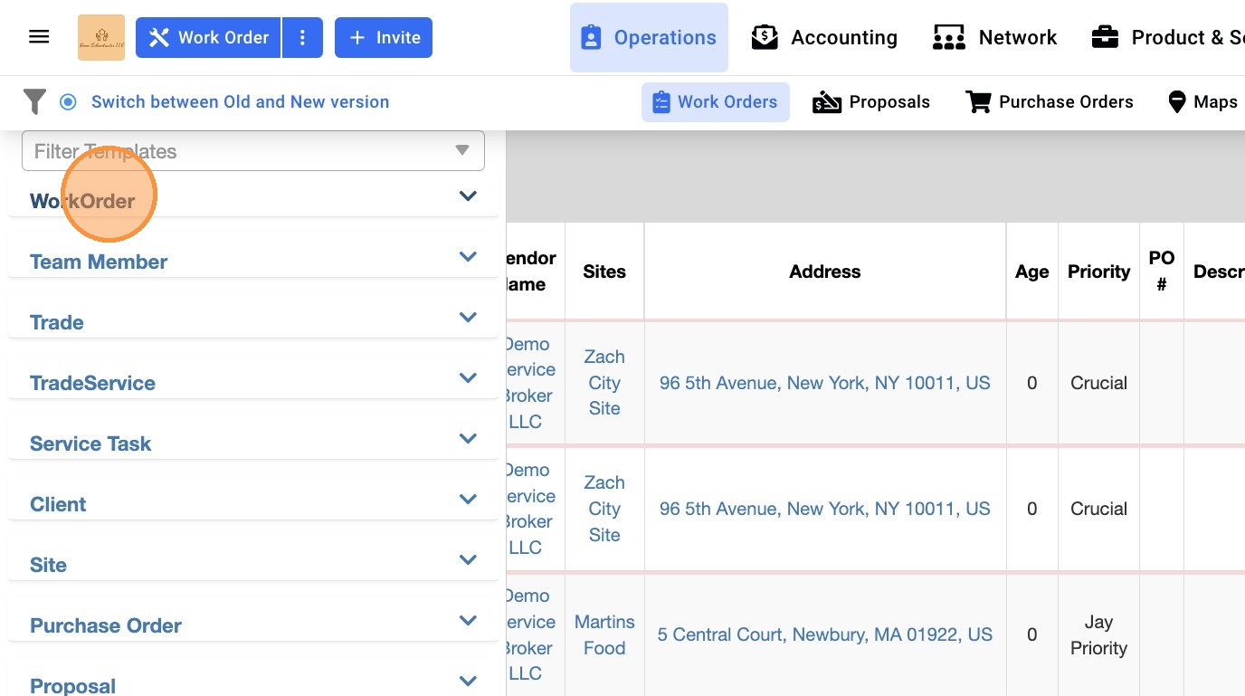Toggle Old and New version radio button
Viewport: 1245px width, 696px height.
pos(68,102)
